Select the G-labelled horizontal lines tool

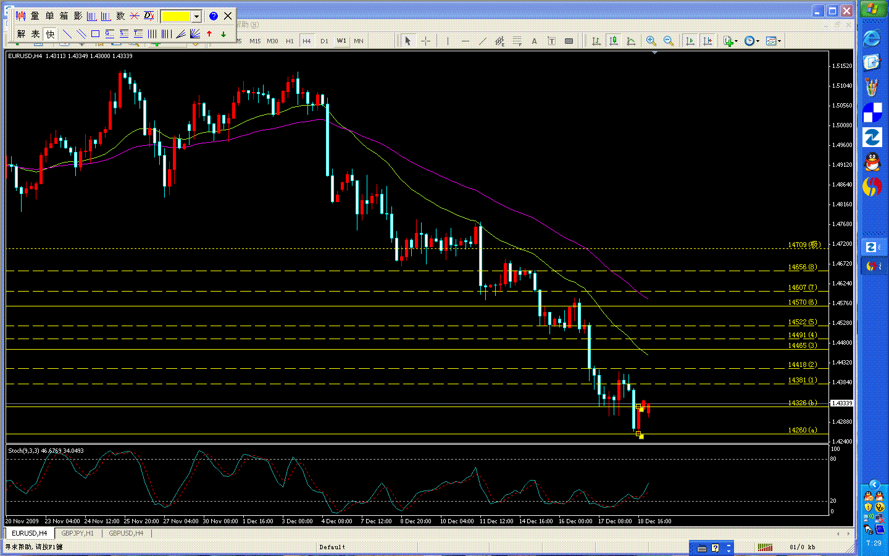[x=110, y=34]
